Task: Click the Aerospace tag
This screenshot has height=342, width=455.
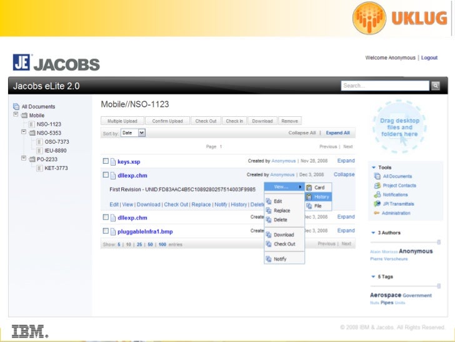Action: (x=386, y=295)
